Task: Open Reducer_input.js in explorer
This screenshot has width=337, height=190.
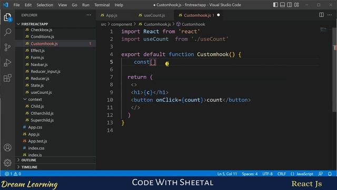Action: [x=45, y=71]
